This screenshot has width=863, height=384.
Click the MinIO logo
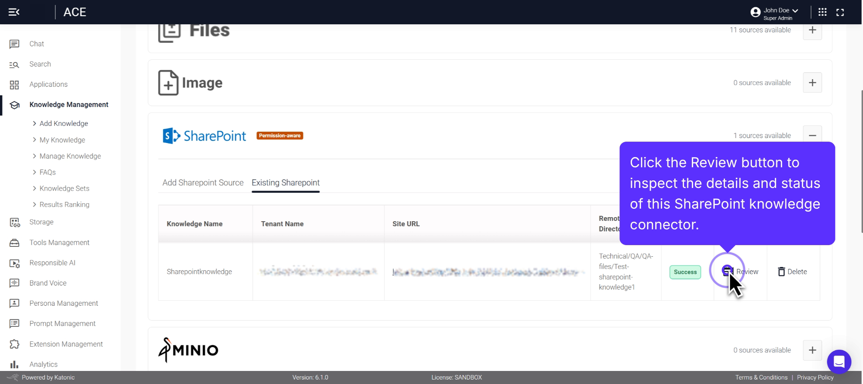(188, 350)
